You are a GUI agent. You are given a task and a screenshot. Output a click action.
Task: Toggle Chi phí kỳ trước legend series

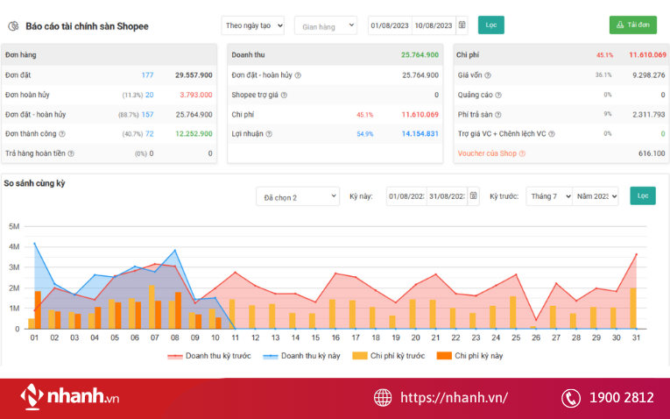pos(388,356)
